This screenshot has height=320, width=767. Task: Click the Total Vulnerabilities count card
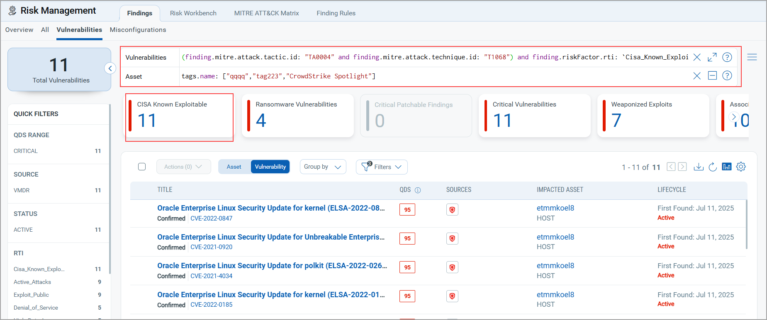59,69
